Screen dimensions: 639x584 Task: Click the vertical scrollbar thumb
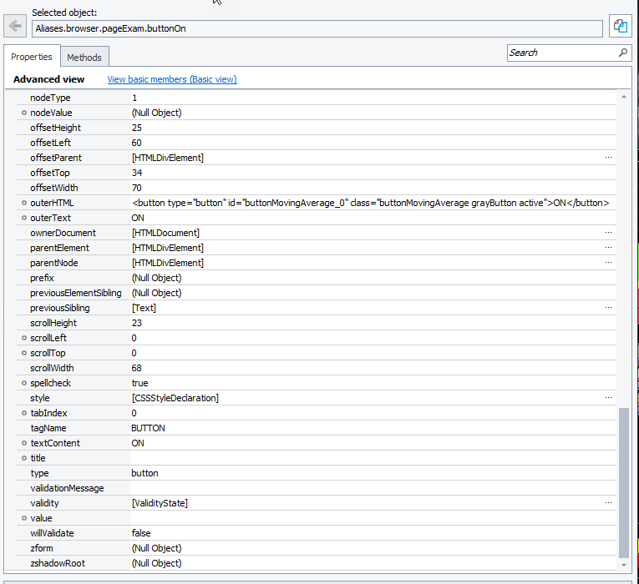pos(623,482)
